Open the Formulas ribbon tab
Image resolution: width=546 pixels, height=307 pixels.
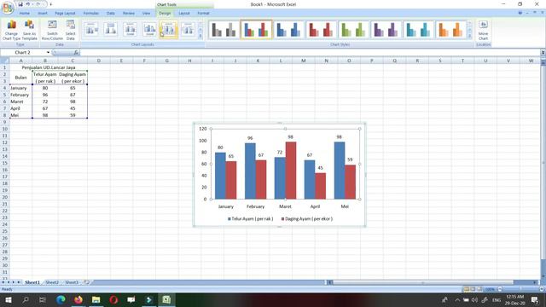pos(91,14)
